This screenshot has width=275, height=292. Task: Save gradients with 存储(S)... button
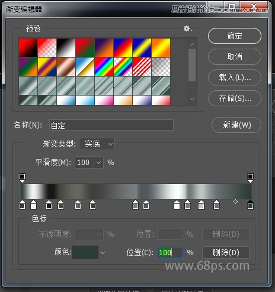tap(235, 99)
